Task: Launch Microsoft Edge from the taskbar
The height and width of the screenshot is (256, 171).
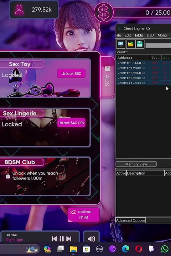Action: [125, 249]
